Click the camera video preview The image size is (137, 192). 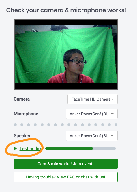pos(66,54)
